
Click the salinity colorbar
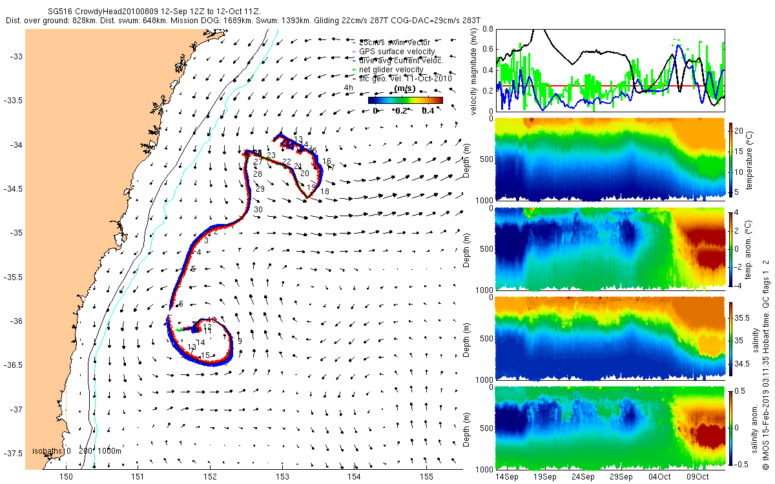[x=730, y=339]
